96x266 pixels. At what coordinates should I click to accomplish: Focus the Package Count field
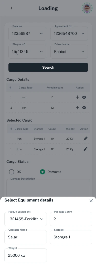coord(71,219)
